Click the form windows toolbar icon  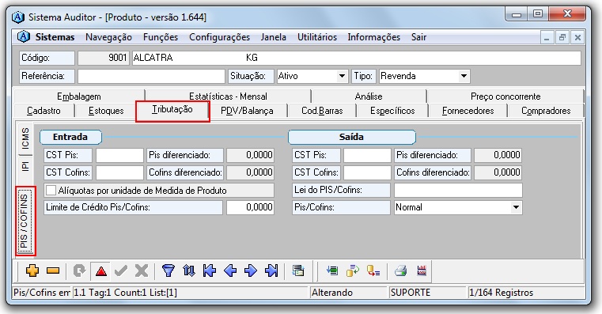pyautogui.click(x=298, y=270)
